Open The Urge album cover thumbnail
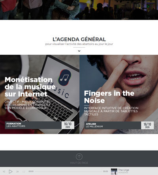 114,171
